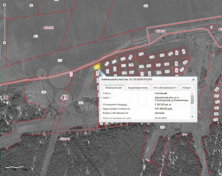Open the Кто обслуживает? tab
222x176 pixels.
coord(165,87)
